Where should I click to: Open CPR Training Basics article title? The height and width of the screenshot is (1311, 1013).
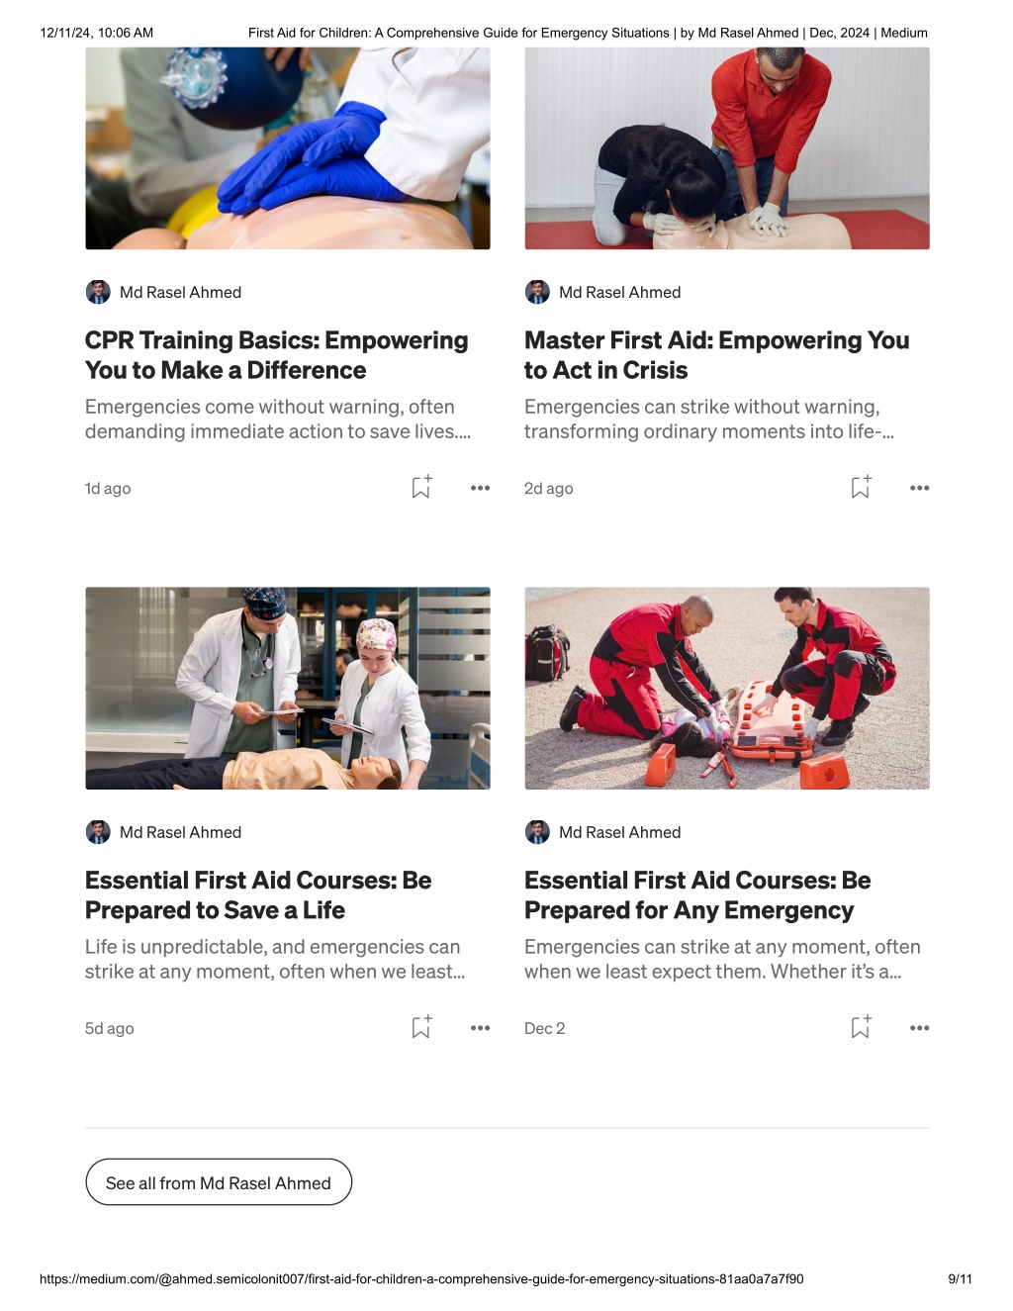(x=277, y=355)
